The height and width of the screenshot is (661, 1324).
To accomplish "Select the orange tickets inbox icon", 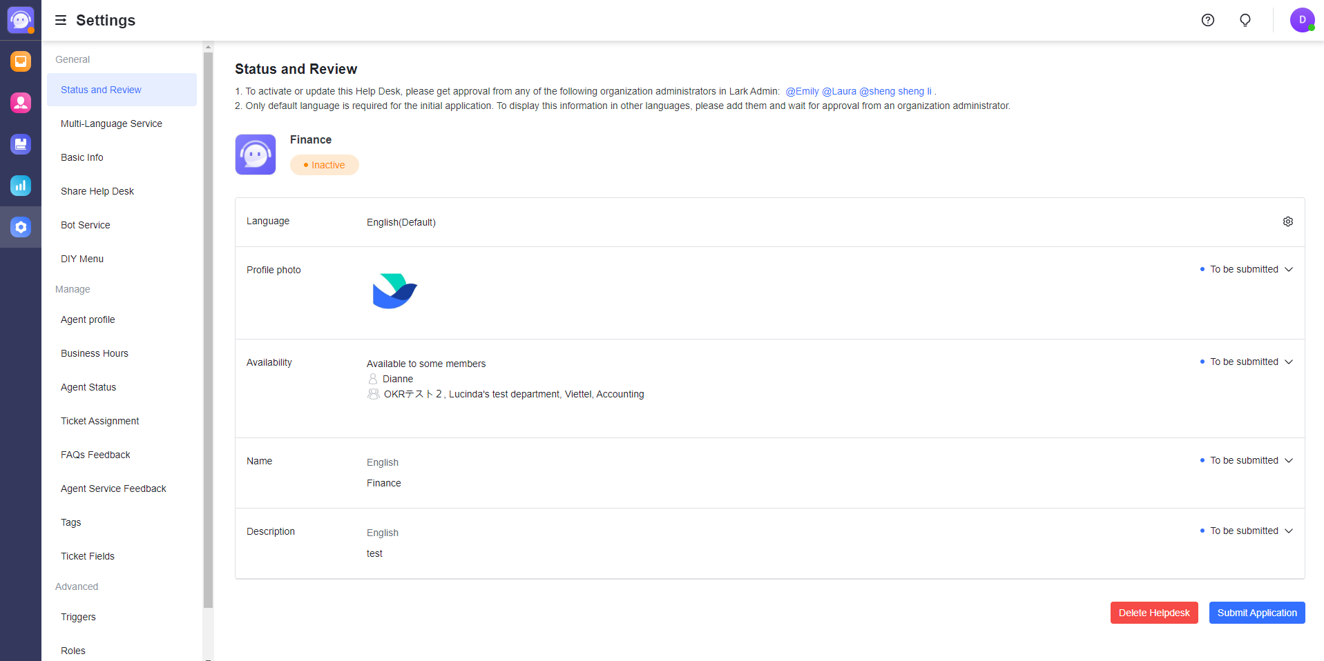I will [x=21, y=61].
